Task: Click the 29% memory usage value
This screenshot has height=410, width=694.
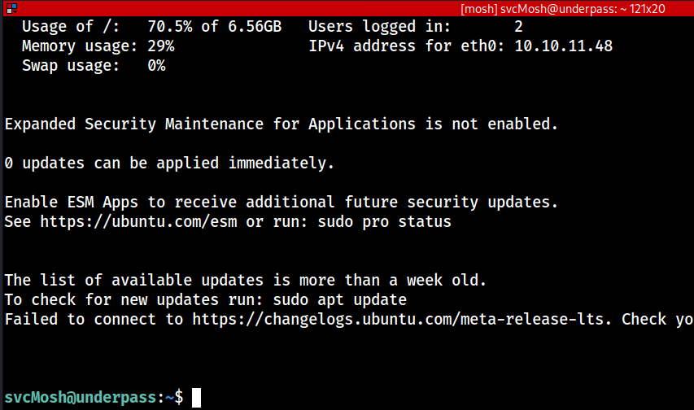Action: coord(160,46)
